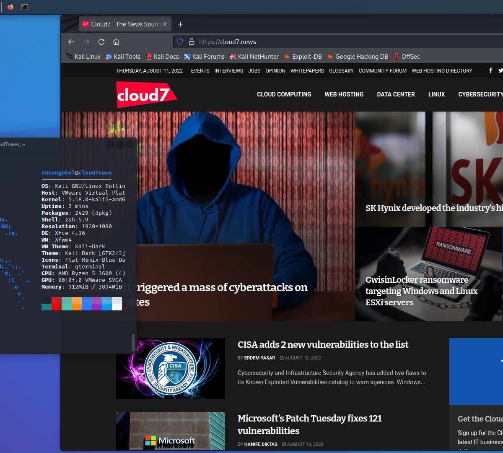Image resolution: width=503 pixels, height=453 pixels.
Task: Reload the current page
Action: pos(101,42)
